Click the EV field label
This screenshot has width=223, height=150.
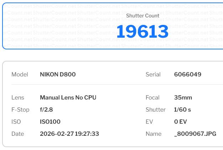pyautogui.click(x=149, y=122)
